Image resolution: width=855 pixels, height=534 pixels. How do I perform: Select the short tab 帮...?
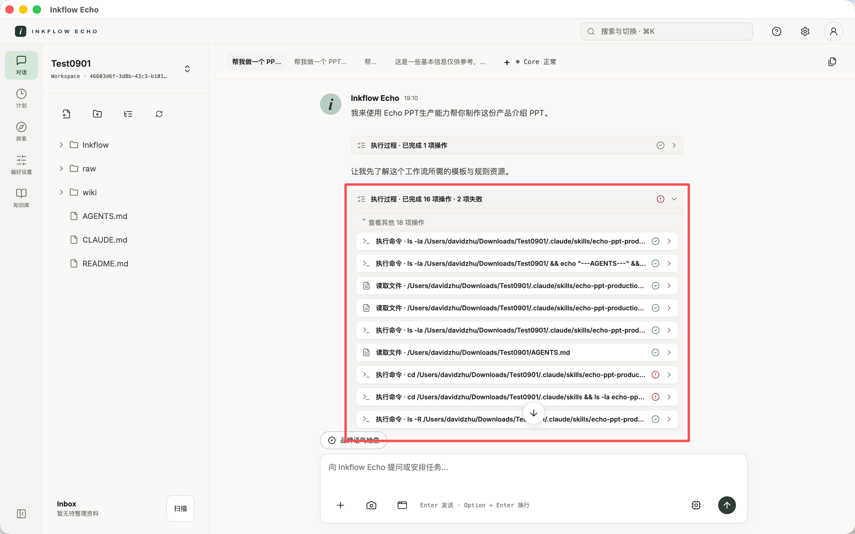(370, 62)
